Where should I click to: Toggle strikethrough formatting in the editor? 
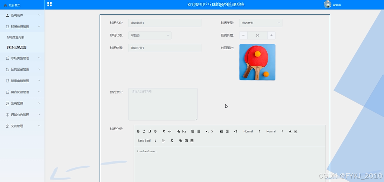pyautogui.click(x=155, y=131)
